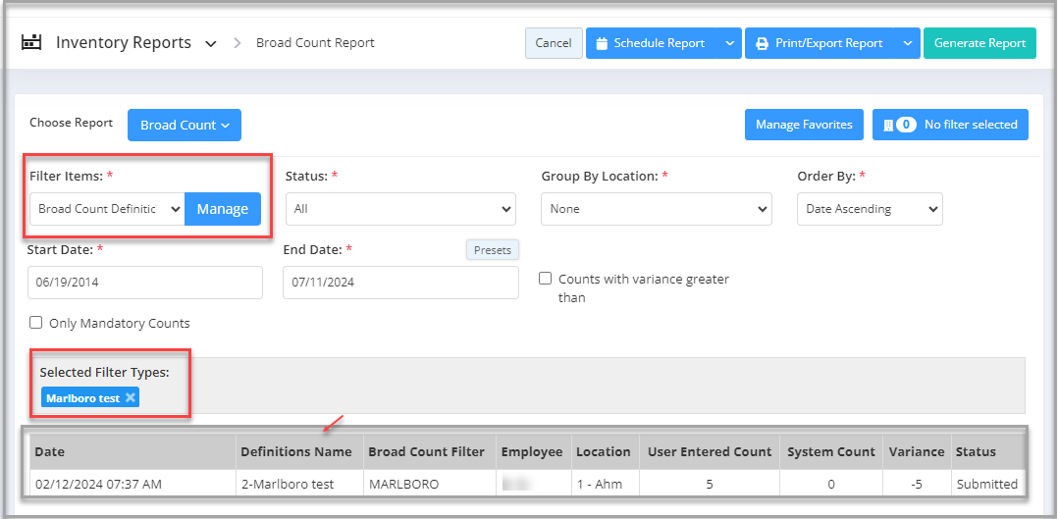Image resolution: width=1058 pixels, height=519 pixels.
Task: Open the Order By dropdown
Action: point(870,209)
